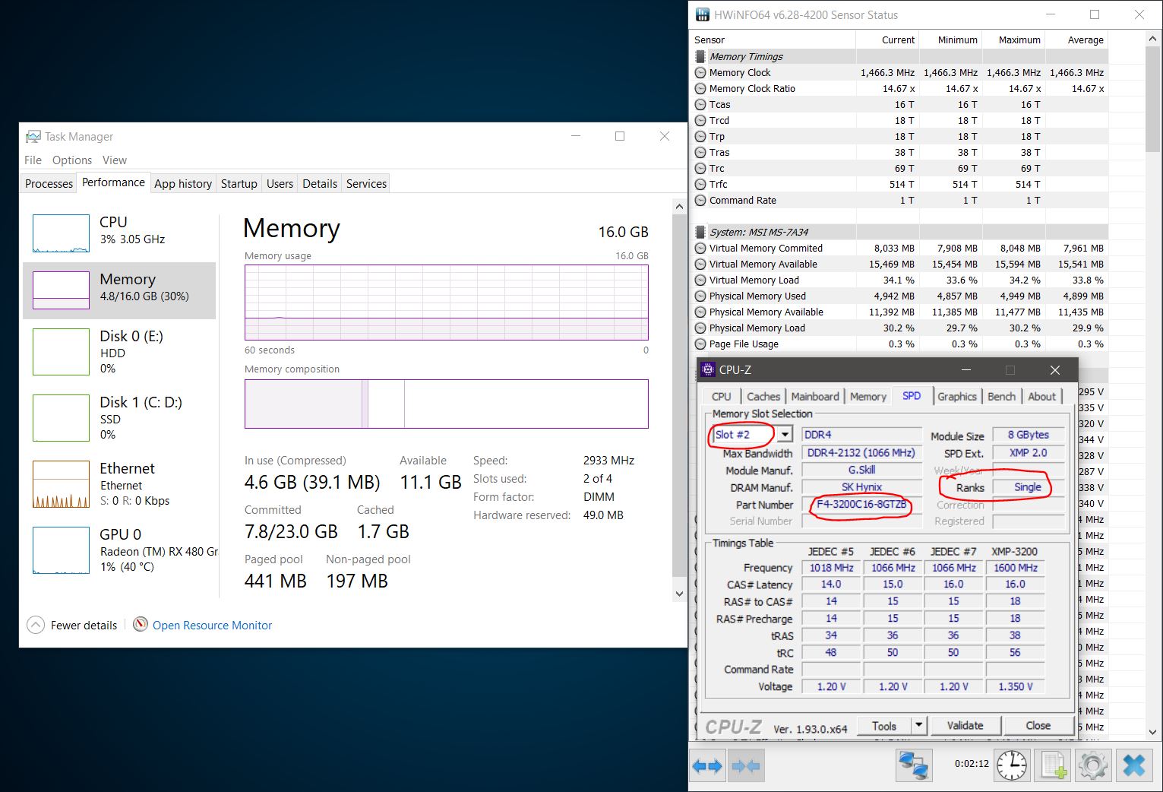Open the Options menu in Task Manager
Image resolution: width=1163 pixels, height=792 pixels.
point(72,160)
